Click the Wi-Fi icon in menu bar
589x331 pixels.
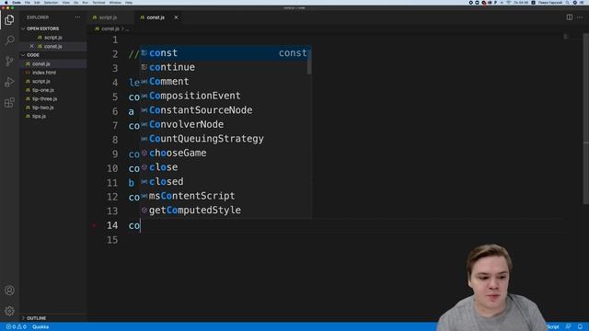(x=509, y=3)
